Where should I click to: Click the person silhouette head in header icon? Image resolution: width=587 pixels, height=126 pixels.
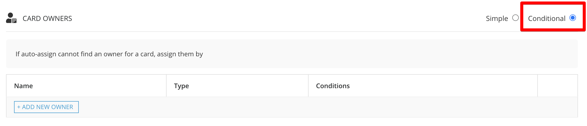10,15
